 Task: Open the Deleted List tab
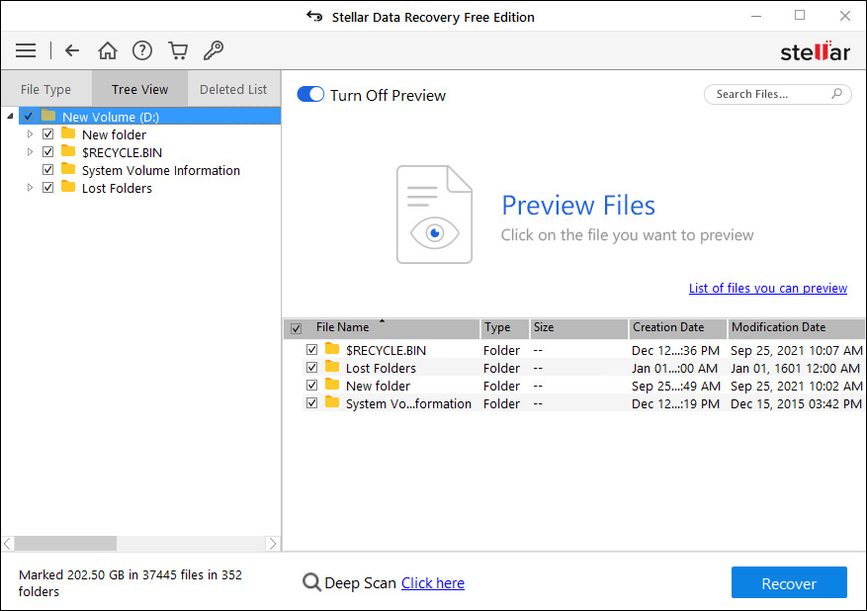click(x=233, y=89)
